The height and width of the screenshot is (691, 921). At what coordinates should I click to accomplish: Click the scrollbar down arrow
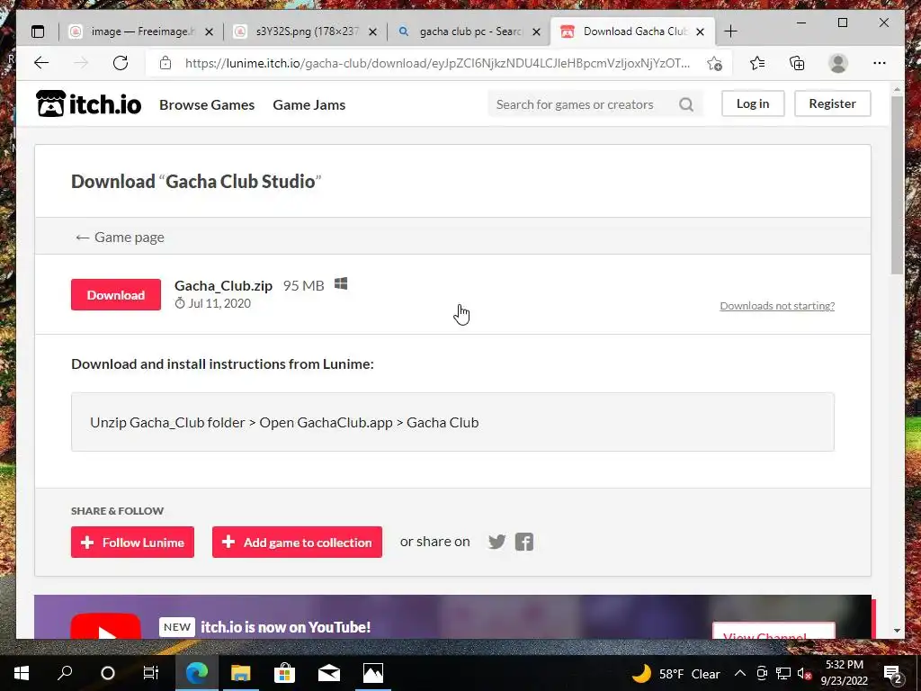(897, 631)
